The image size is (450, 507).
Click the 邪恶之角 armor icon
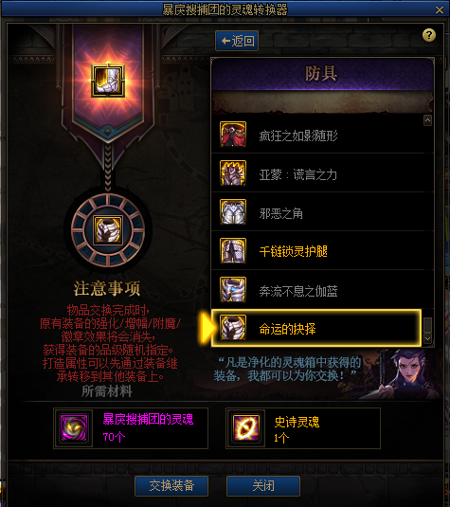[x=233, y=211]
